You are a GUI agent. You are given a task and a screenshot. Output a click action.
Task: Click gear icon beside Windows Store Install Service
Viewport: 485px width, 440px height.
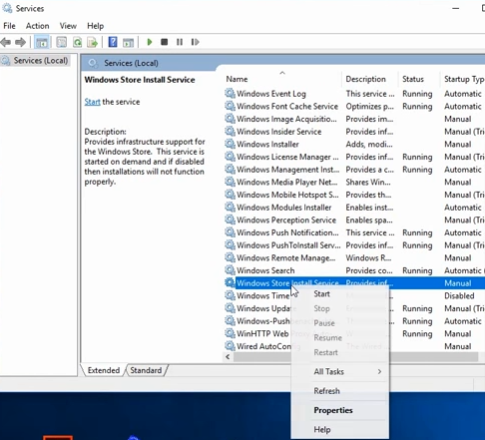point(230,282)
